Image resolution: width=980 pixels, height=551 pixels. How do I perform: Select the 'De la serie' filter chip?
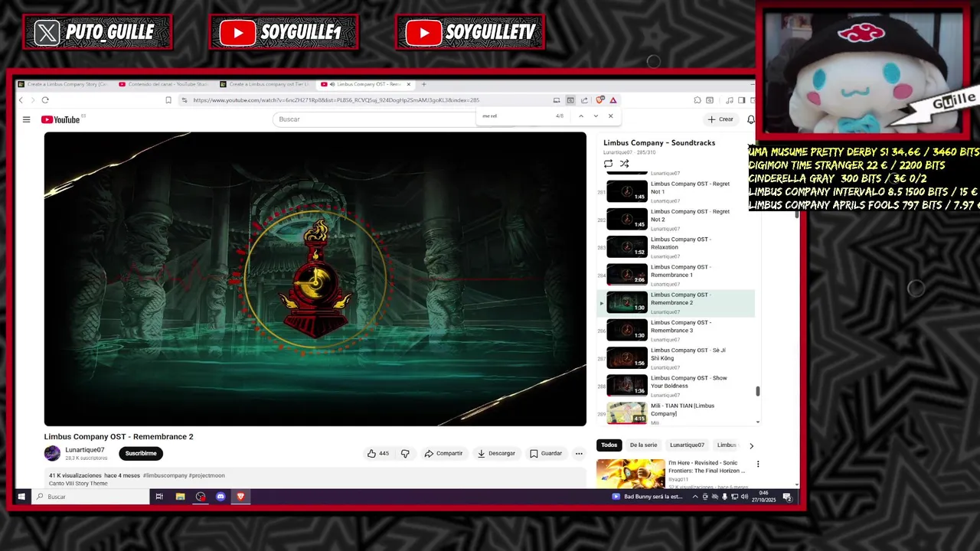click(x=643, y=445)
